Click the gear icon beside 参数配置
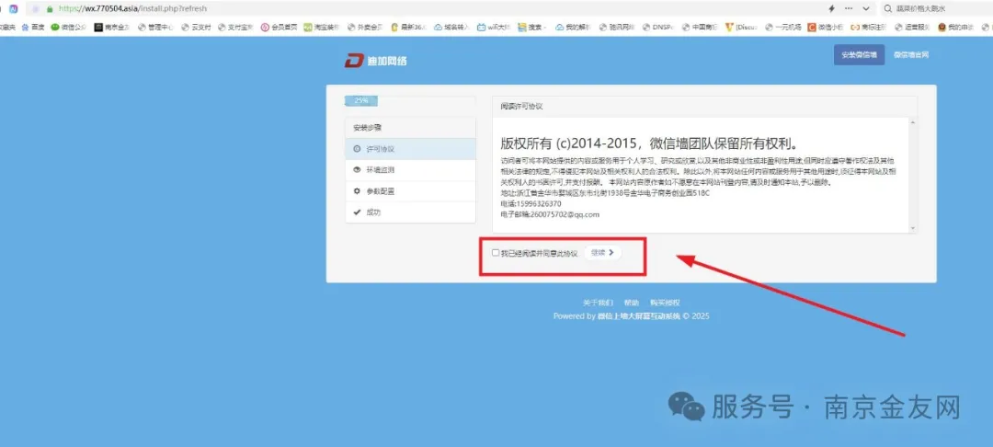This screenshot has height=447, width=993. pyautogui.click(x=357, y=191)
